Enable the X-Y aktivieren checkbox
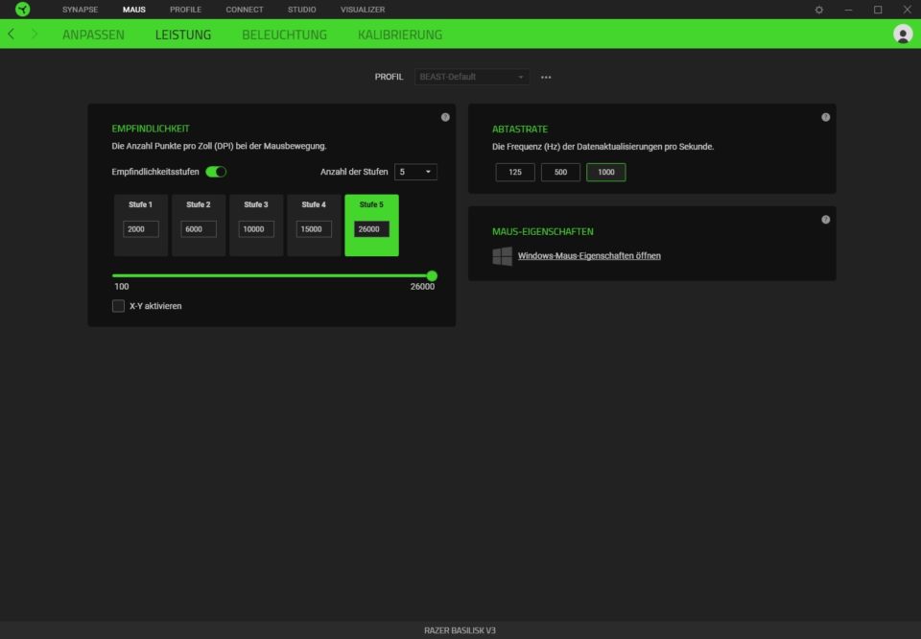 coord(119,306)
